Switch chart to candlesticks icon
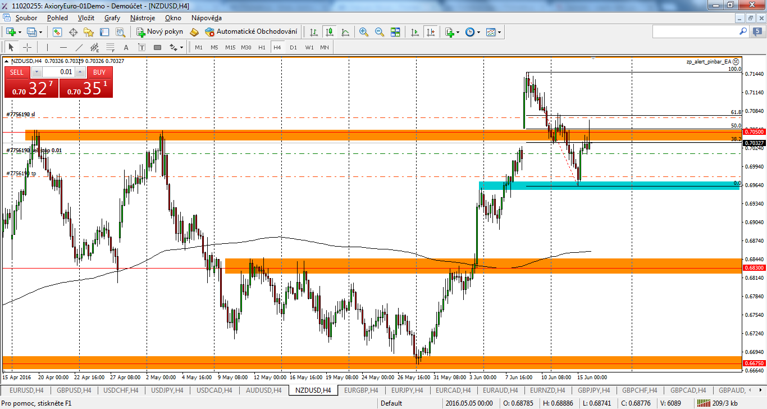 pos(330,32)
